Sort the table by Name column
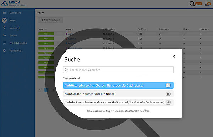Image resolution: width=213 pixels, height=137 pixels. 70,29
